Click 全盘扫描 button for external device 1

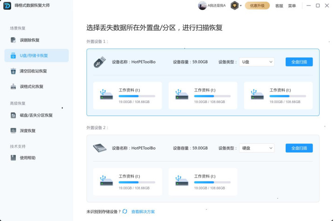point(299,62)
